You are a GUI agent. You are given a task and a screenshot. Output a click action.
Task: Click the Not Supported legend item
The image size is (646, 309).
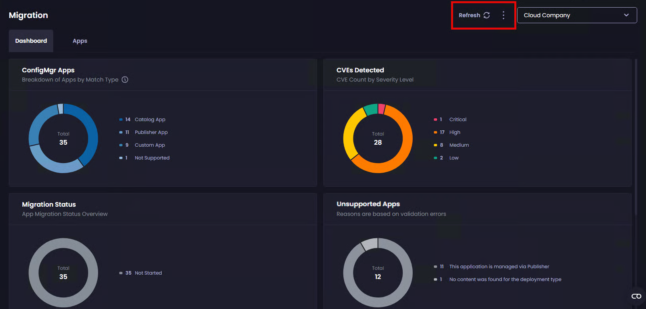pyautogui.click(x=152, y=158)
